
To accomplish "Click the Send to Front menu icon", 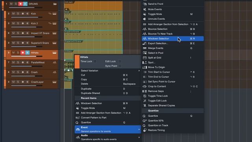I will click(145, 4).
